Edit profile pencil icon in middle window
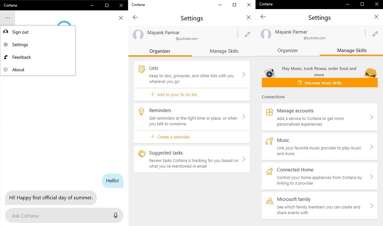 (247, 35)
